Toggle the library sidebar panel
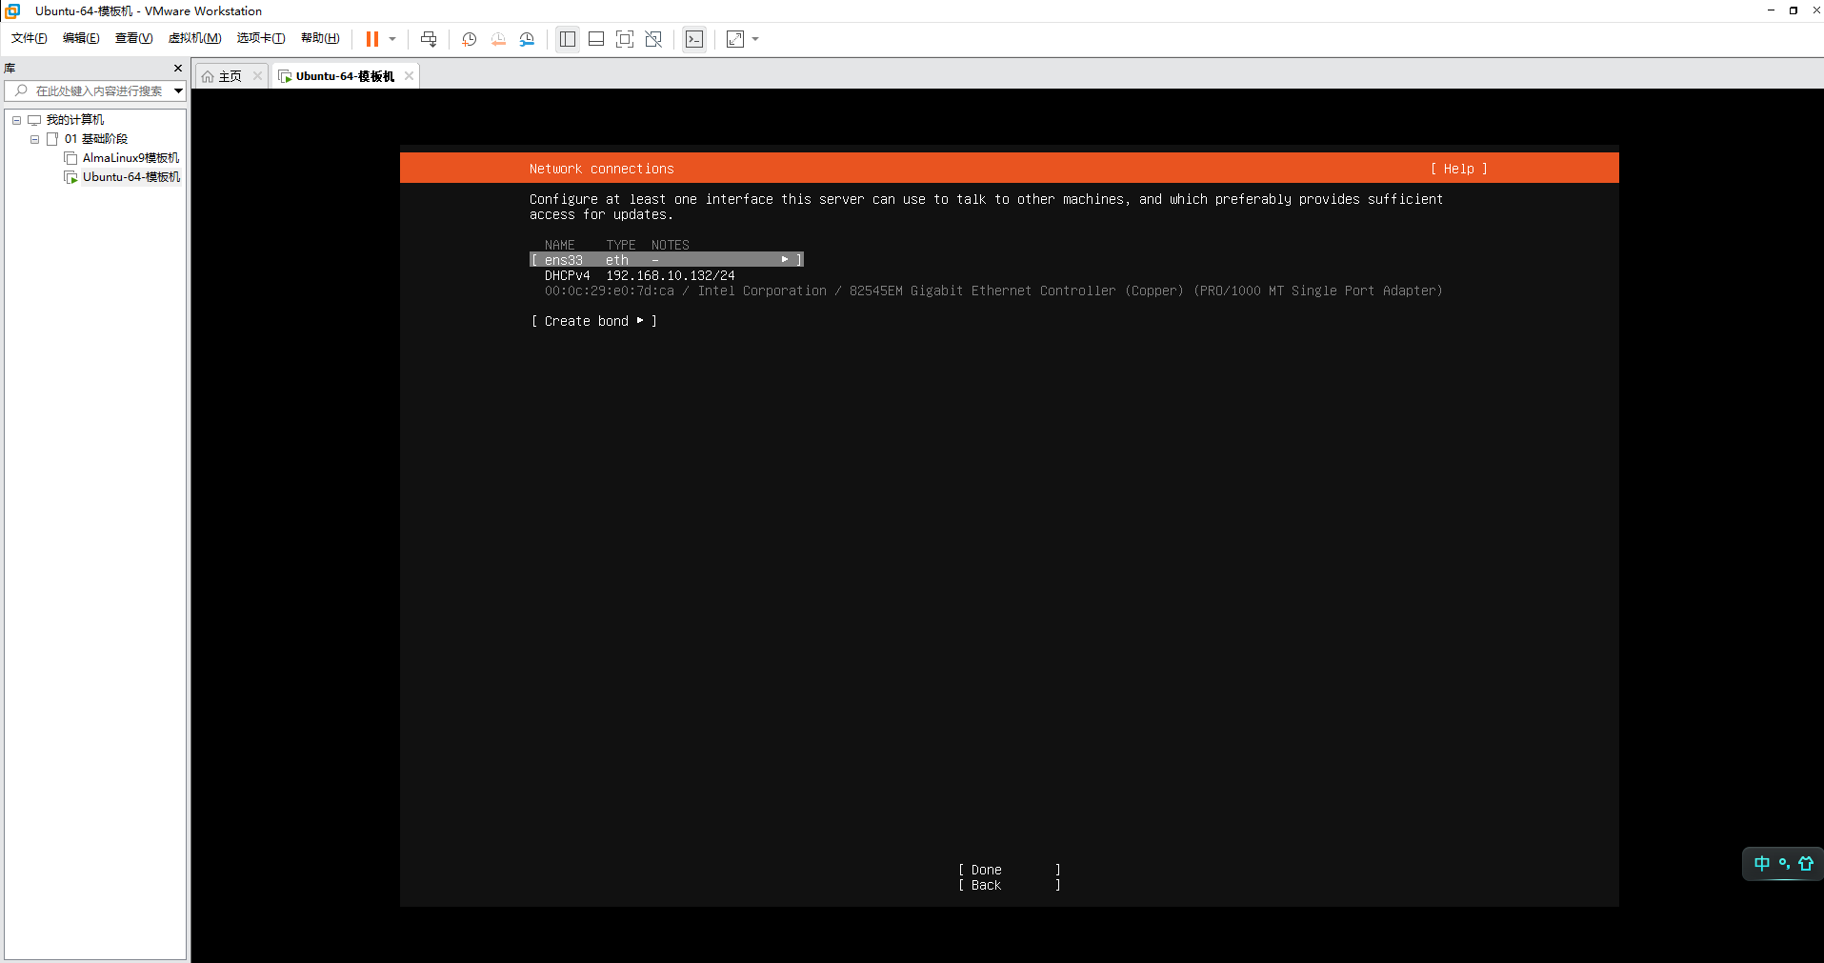Screen dimensions: 1824x963 tap(568, 39)
